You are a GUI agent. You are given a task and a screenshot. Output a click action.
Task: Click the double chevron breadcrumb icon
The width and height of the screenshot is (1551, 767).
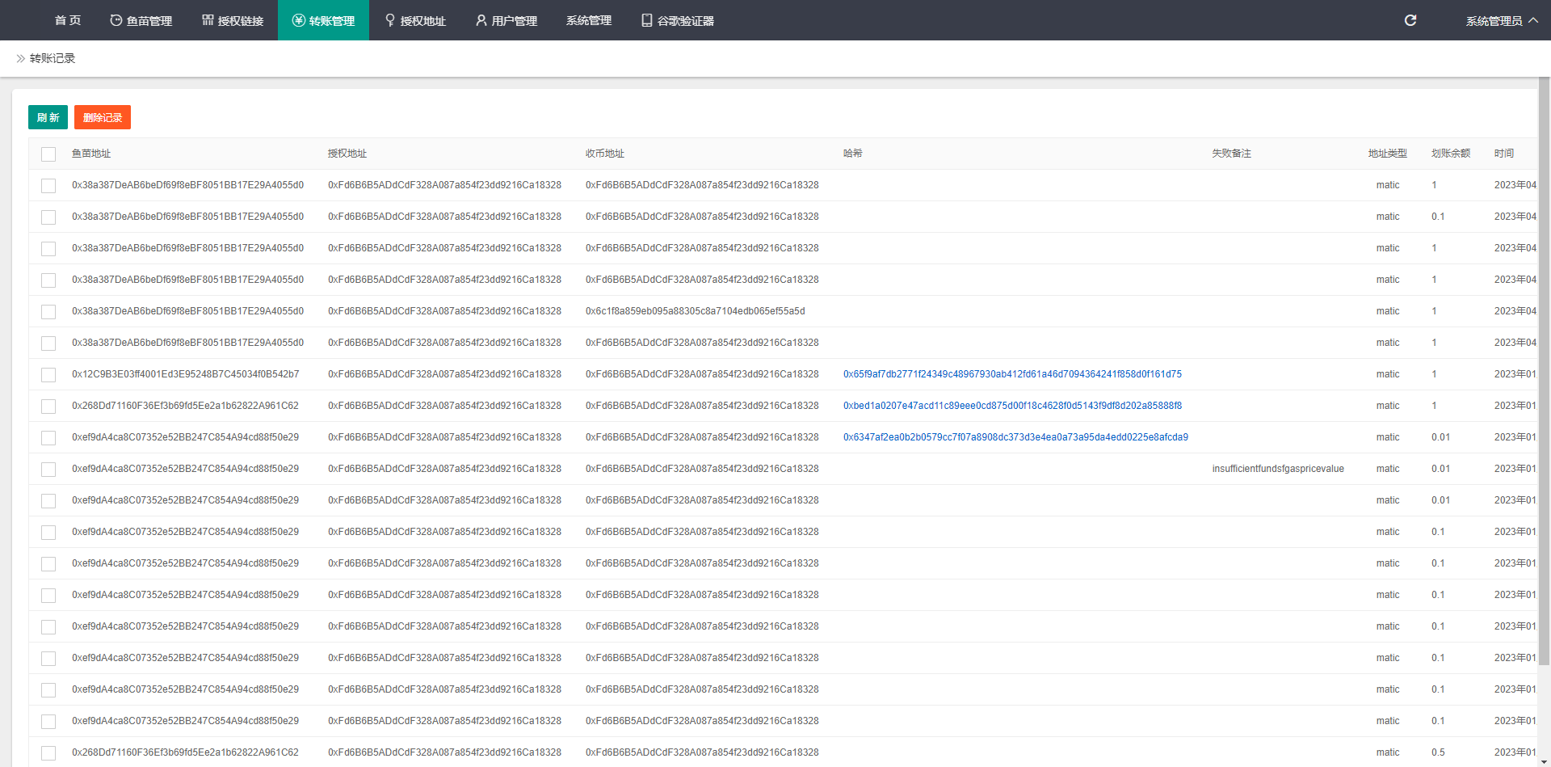pyautogui.click(x=20, y=59)
